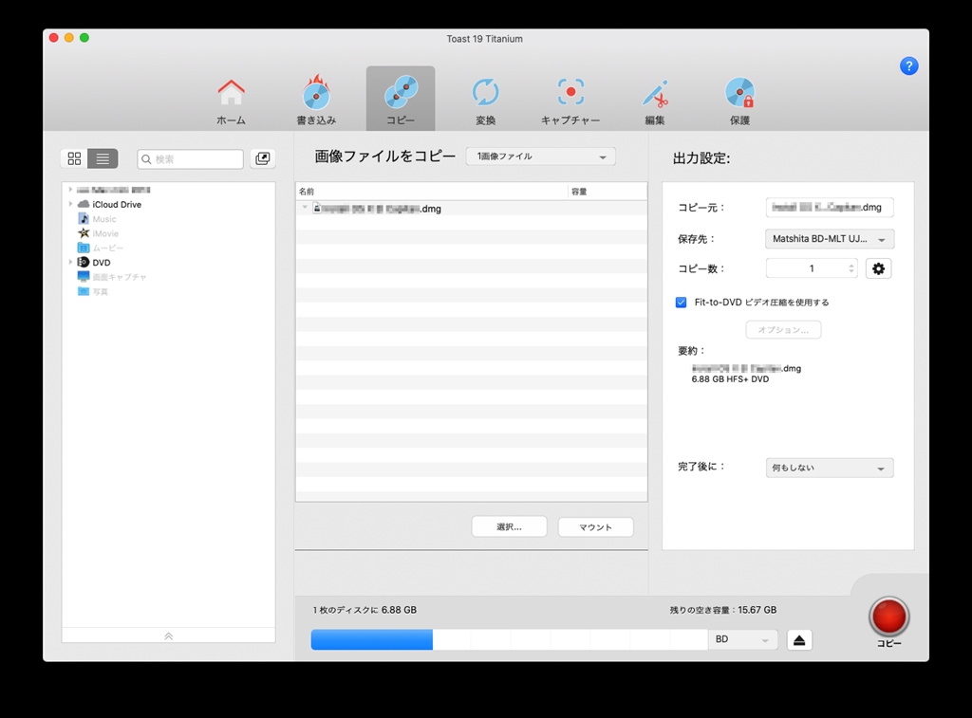972x718 pixels.
Task: Go to the ホーム (Home) tab
Action: [x=231, y=100]
